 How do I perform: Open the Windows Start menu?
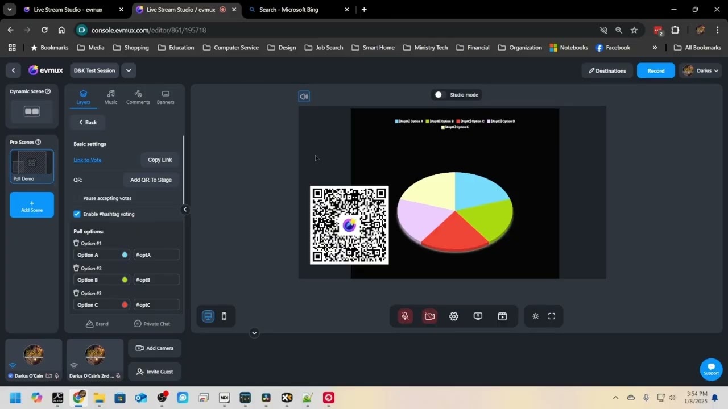point(15,398)
